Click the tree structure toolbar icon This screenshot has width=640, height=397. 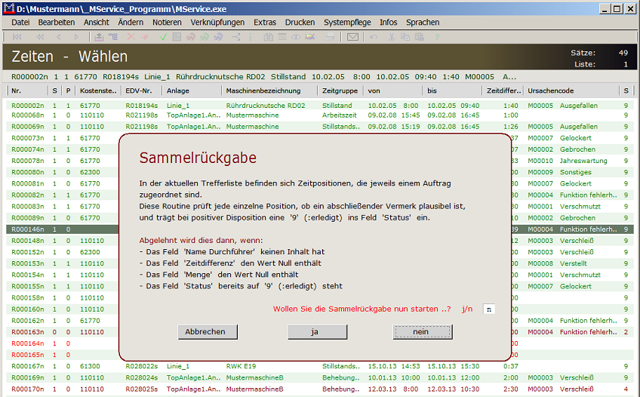(113, 36)
